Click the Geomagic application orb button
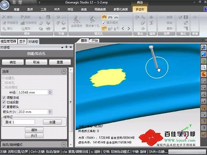The width and height of the screenshot is (207, 155). [4, 5]
